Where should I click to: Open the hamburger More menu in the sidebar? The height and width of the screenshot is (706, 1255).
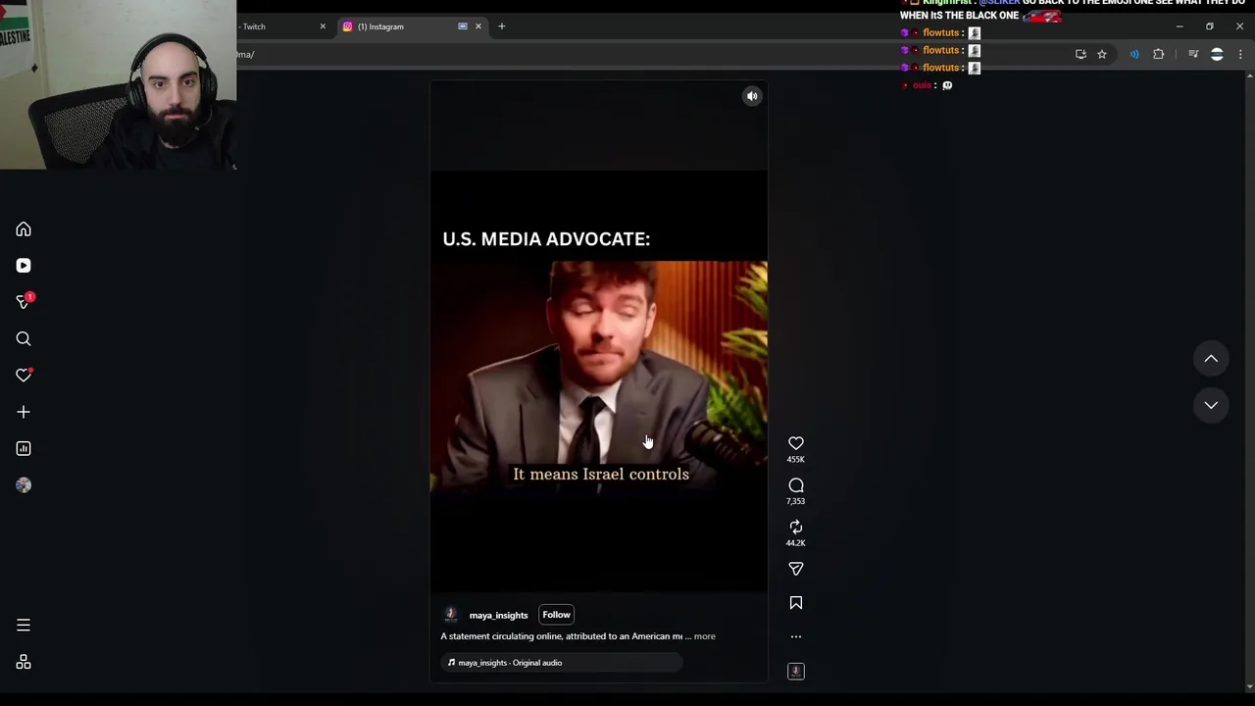[24, 625]
